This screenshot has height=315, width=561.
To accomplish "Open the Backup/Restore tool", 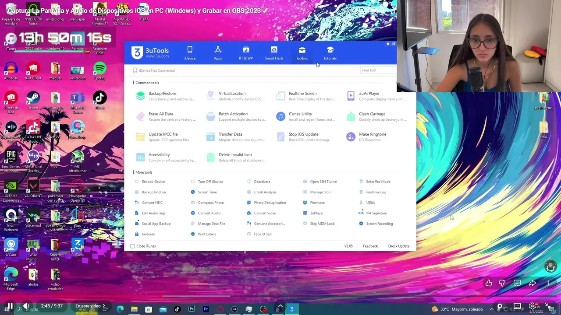I will (x=165, y=96).
